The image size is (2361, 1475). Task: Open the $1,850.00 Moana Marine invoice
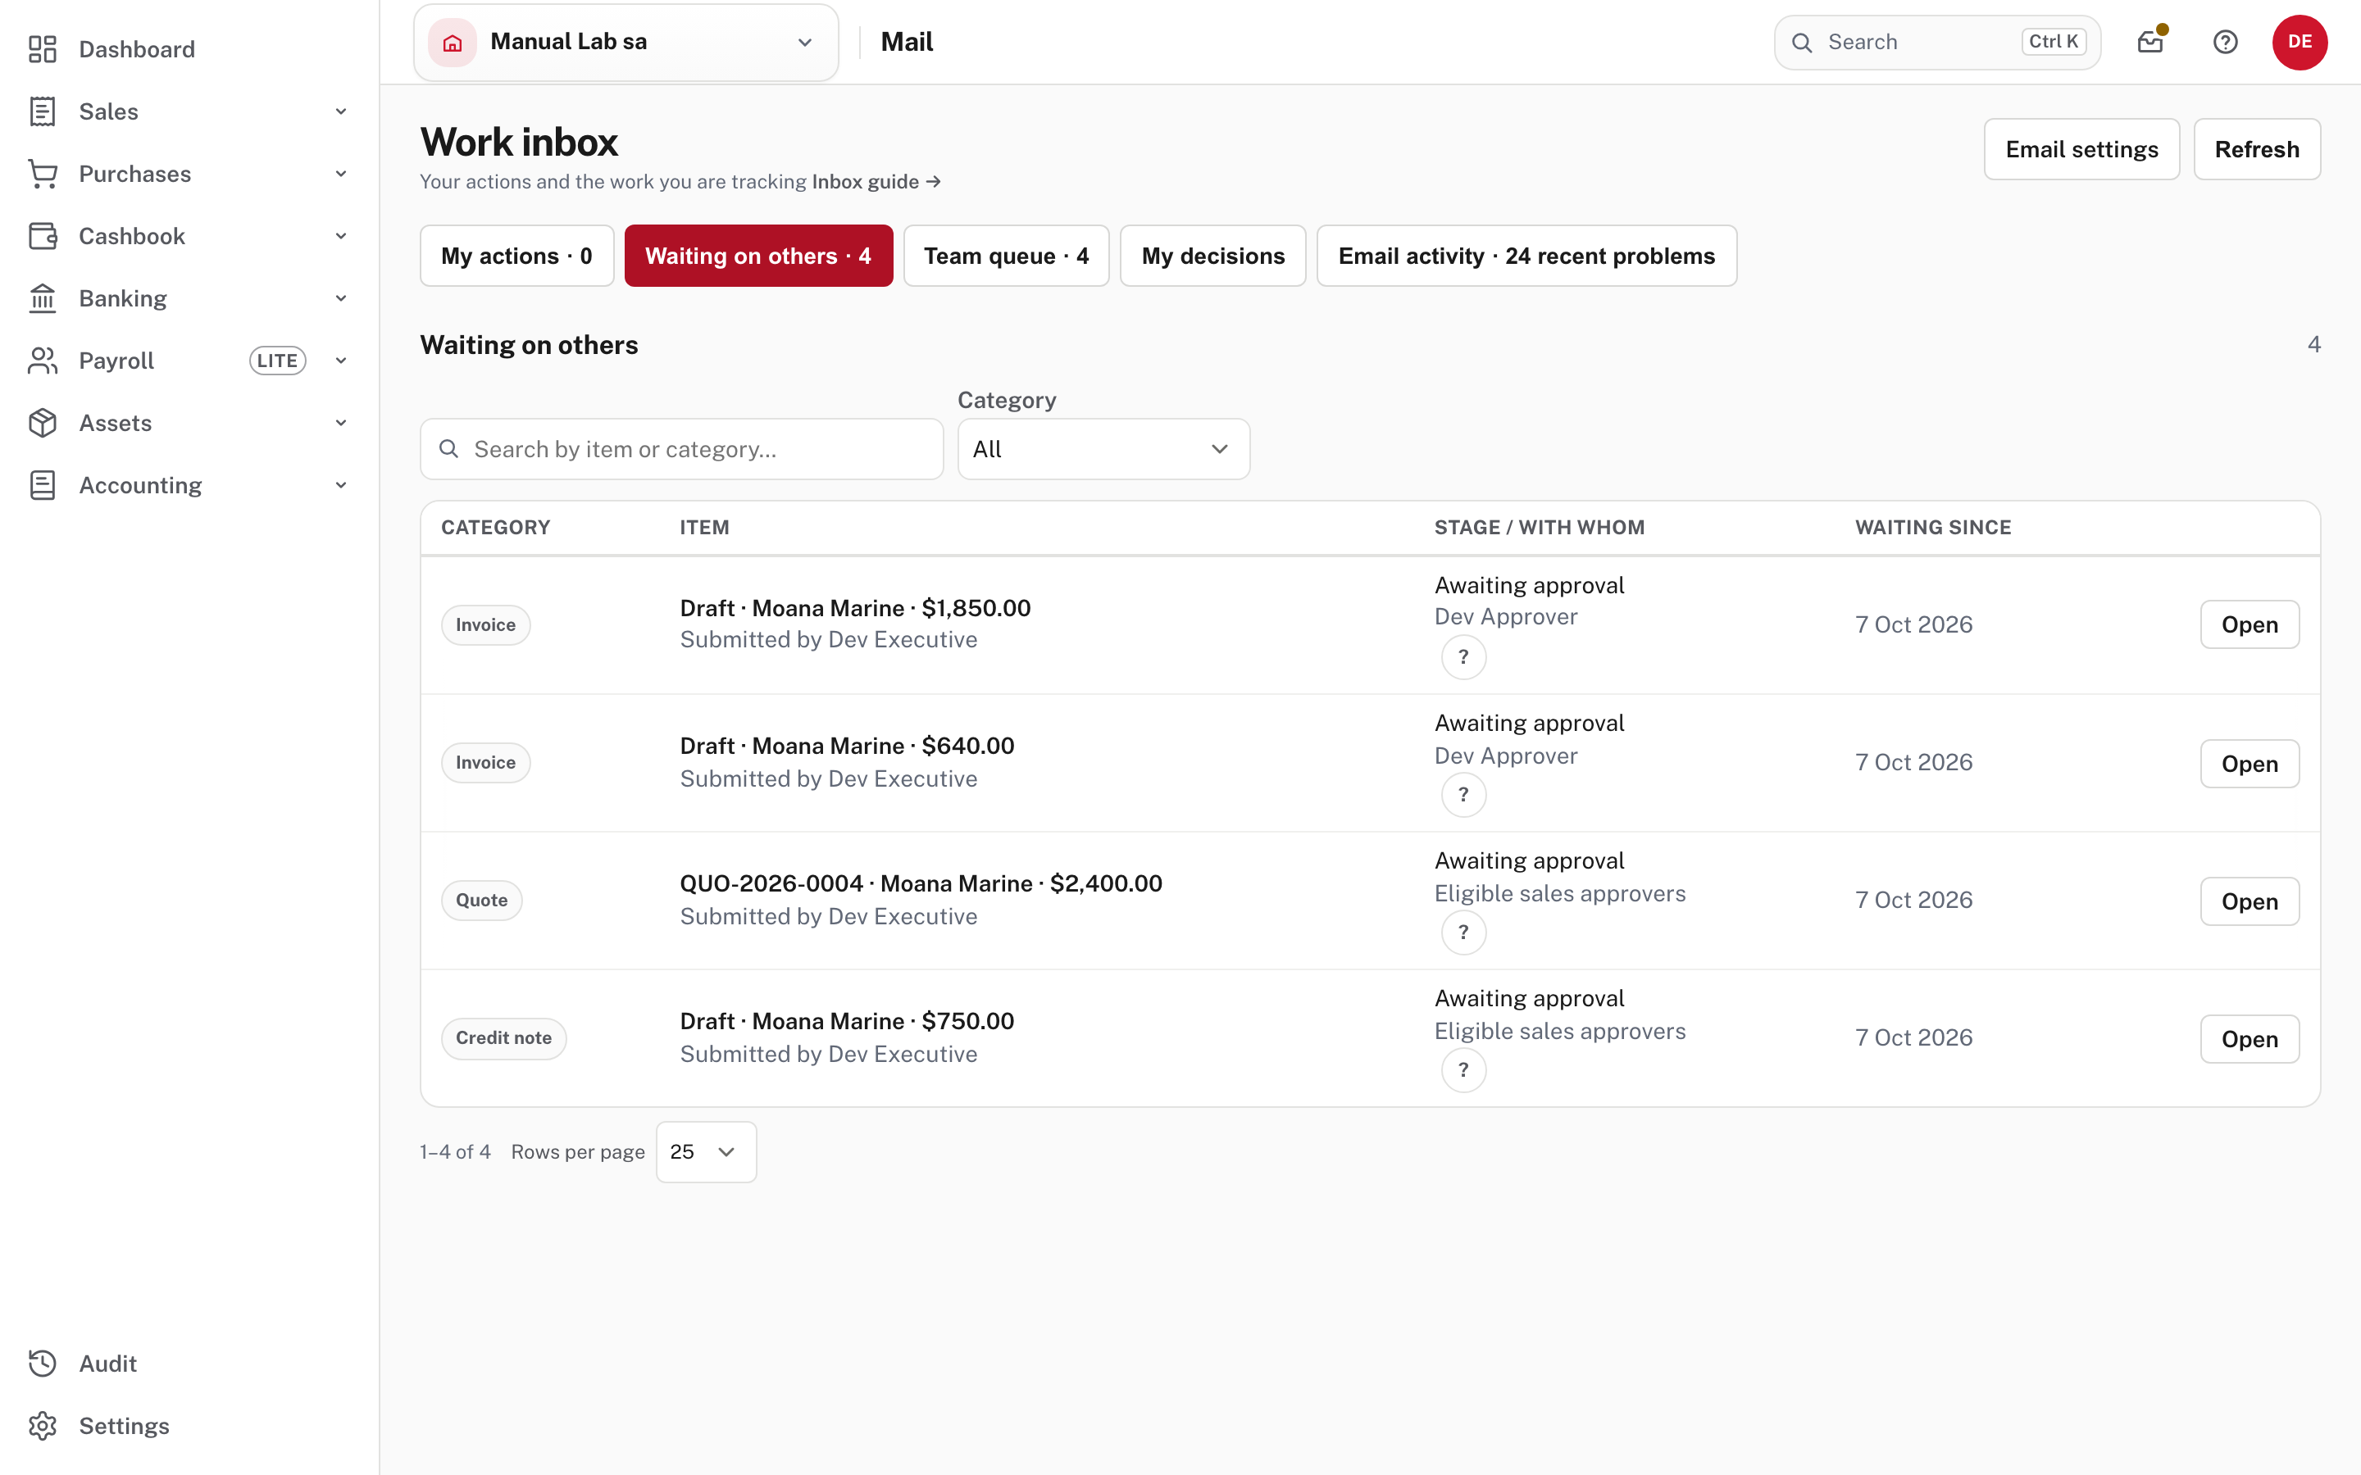(x=2250, y=624)
